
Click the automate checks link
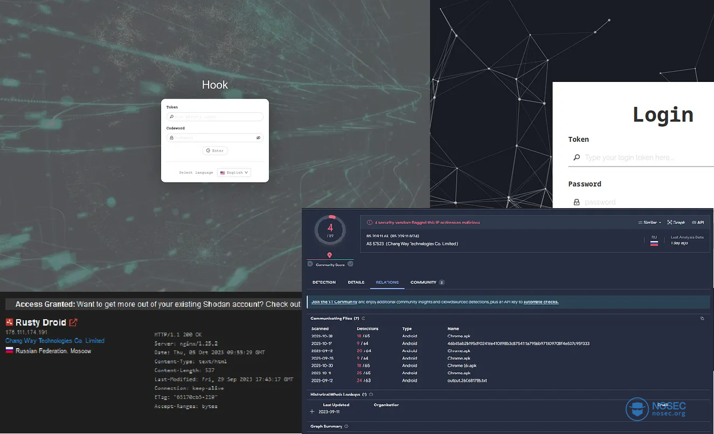pos(541,302)
